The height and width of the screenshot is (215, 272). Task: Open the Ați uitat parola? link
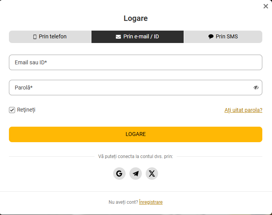pyautogui.click(x=243, y=110)
